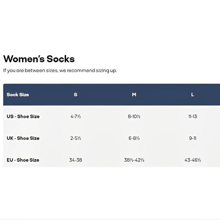Click the word "Socks" in the heading

coord(61,59)
